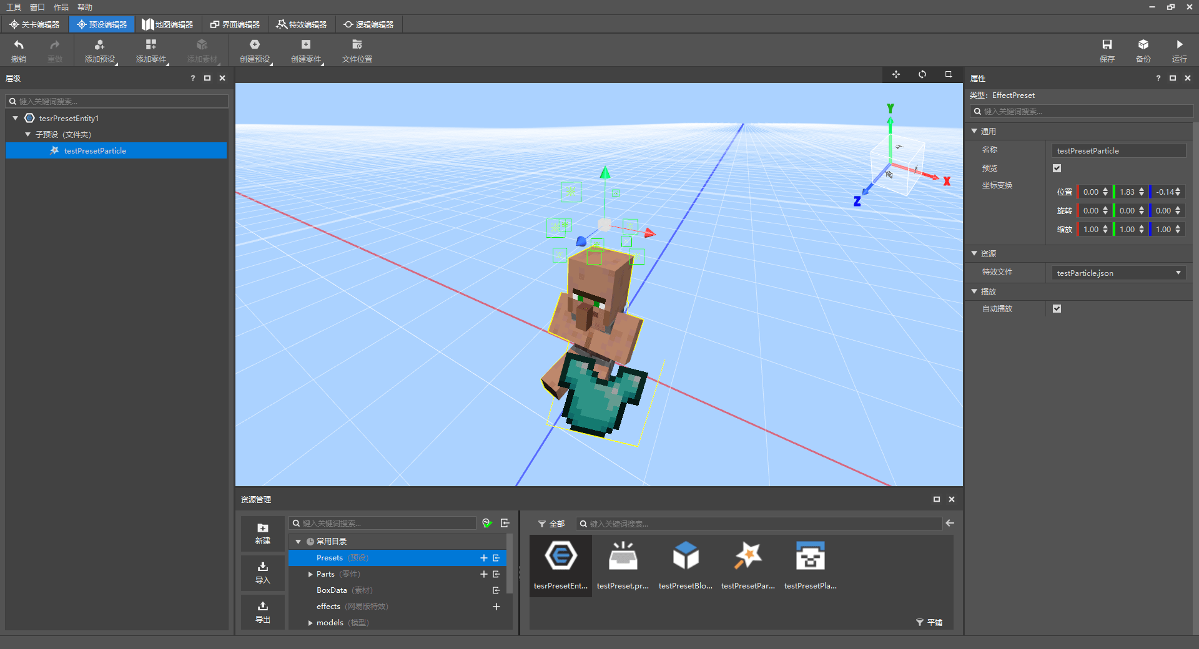Click the 层级 panel search field
This screenshot has width=1199, height=649.
point(117,101)
